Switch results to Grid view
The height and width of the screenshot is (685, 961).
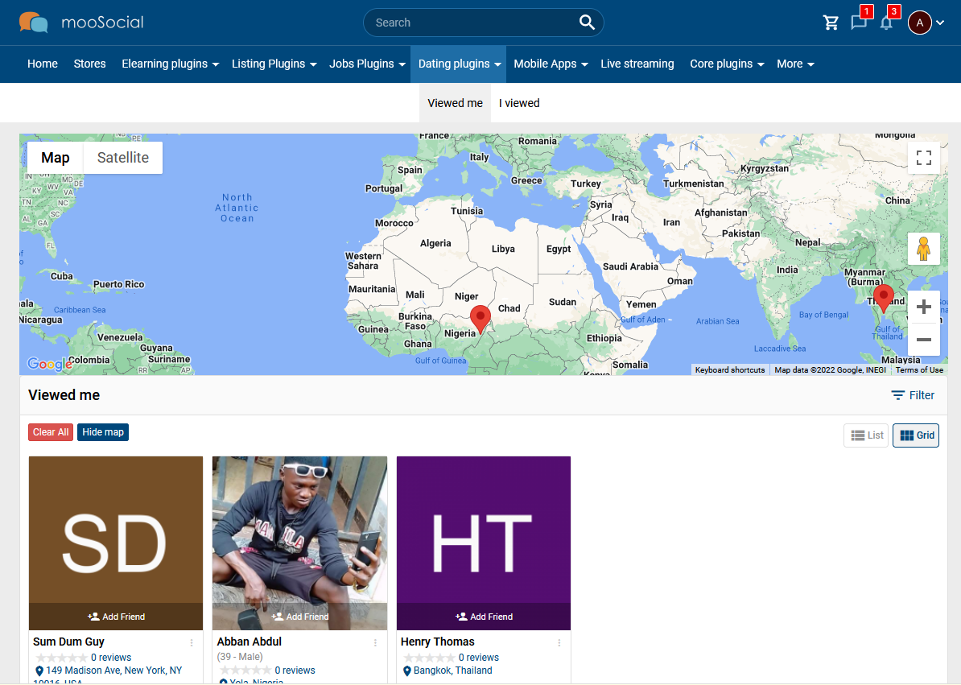pyautogui.click(x=916, y=435)
